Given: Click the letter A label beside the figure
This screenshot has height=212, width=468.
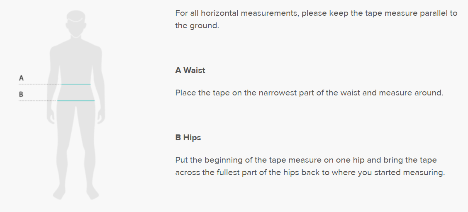Looking at the screenshot, I should tap(21, 78).
